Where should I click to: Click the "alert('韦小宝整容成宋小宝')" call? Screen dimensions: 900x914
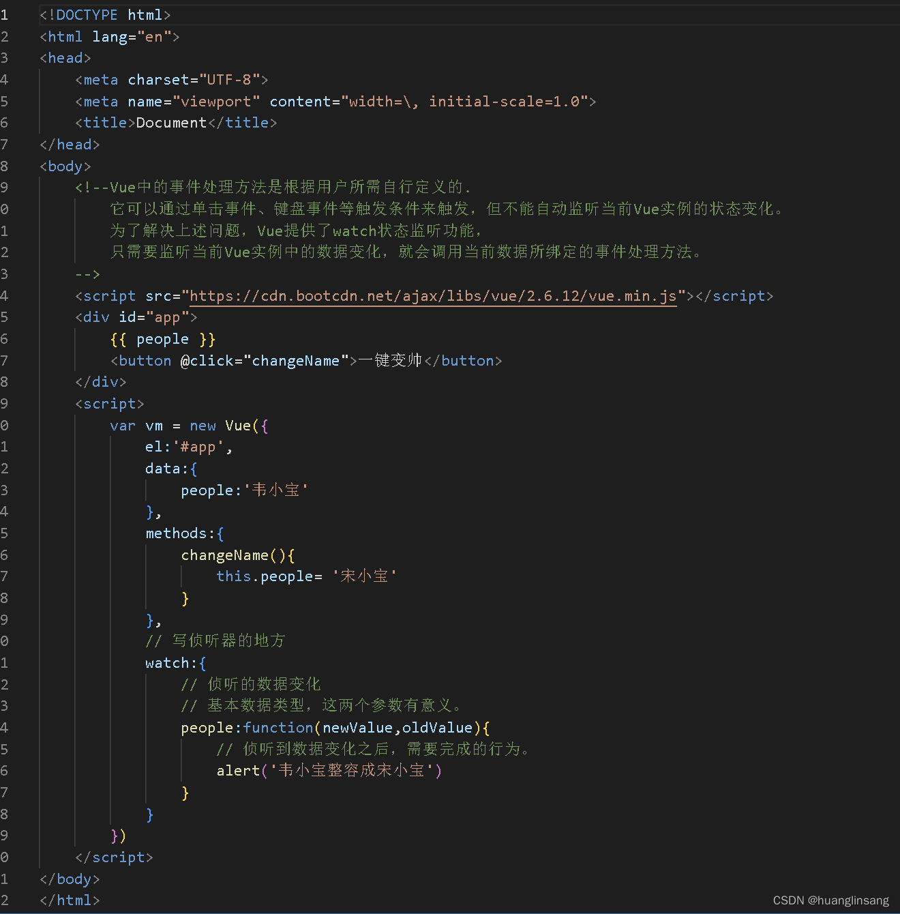coord(329,771)
